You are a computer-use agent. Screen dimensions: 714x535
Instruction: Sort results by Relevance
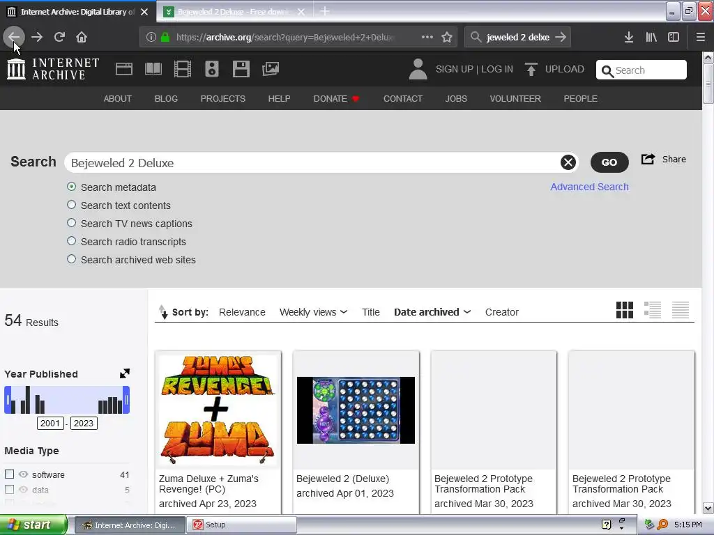click(x=242, y=312)
